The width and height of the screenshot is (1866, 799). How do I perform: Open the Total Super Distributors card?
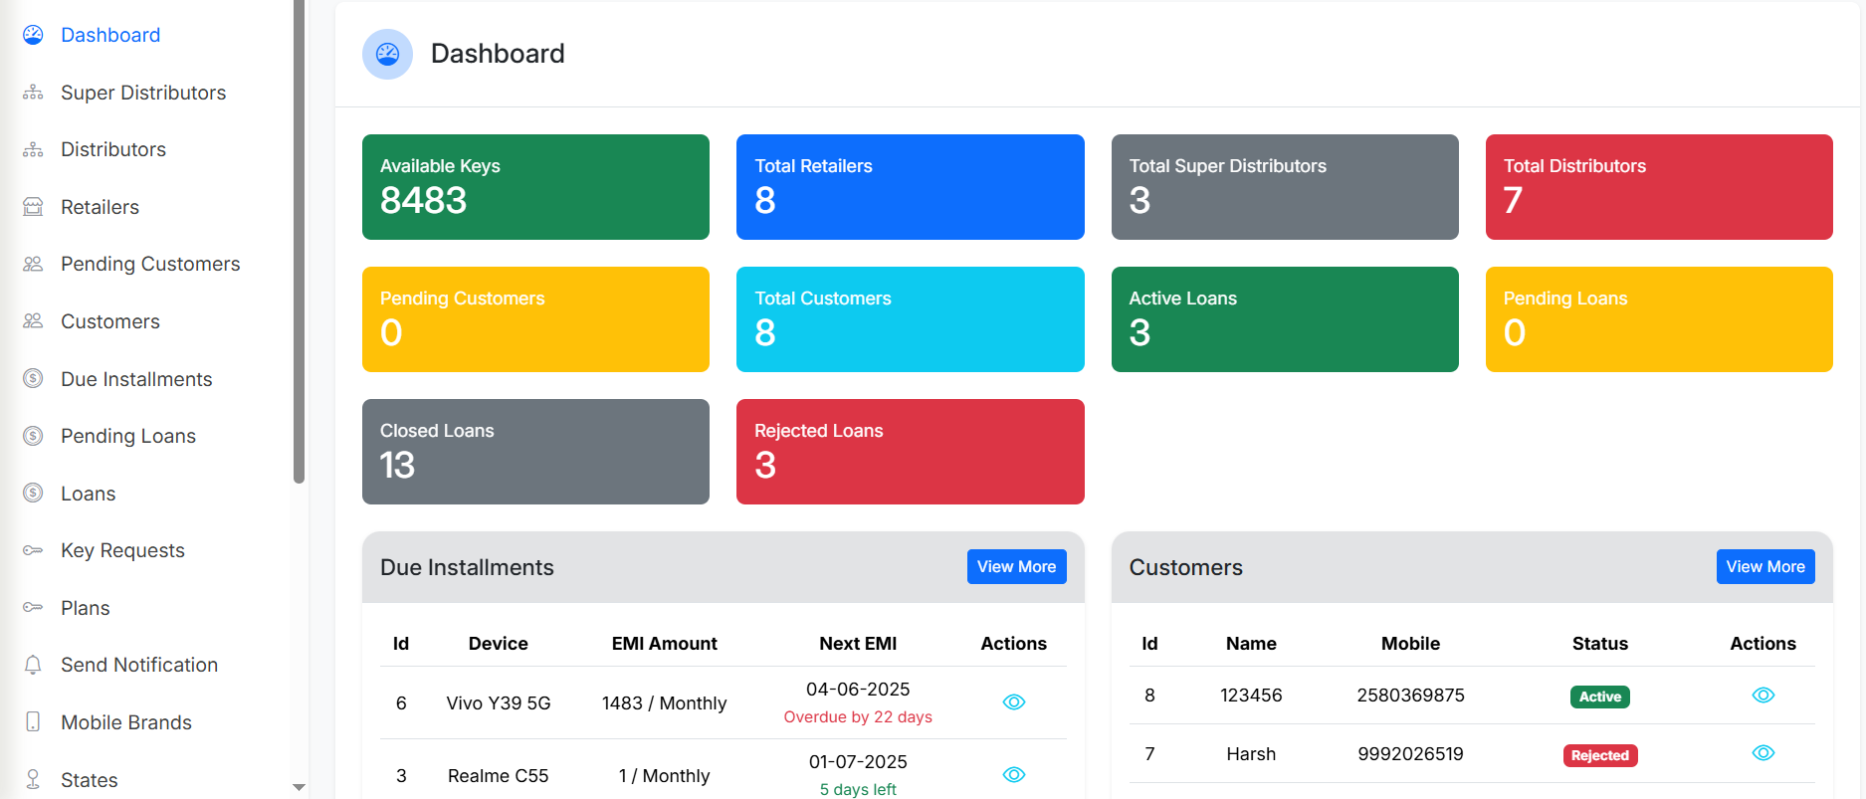pos(1285,187)
